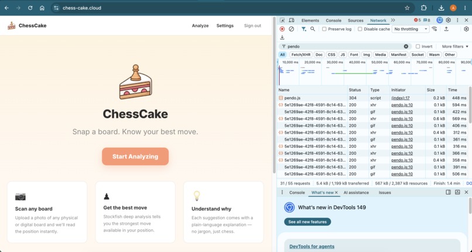This screenshot has height=252, width=472.
Task: Expand the More filters dropdown
Action: 455,46
